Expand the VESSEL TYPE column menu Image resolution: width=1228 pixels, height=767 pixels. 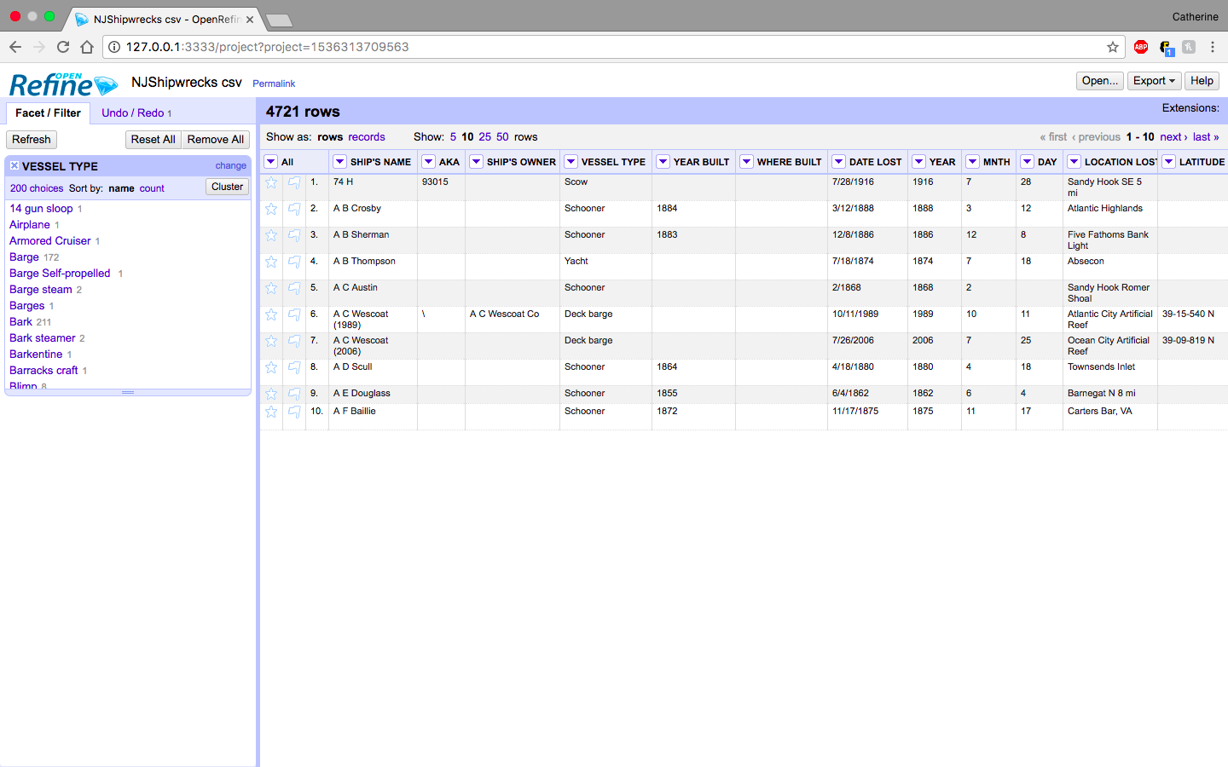pyautogui.click(x=571, y=162)
